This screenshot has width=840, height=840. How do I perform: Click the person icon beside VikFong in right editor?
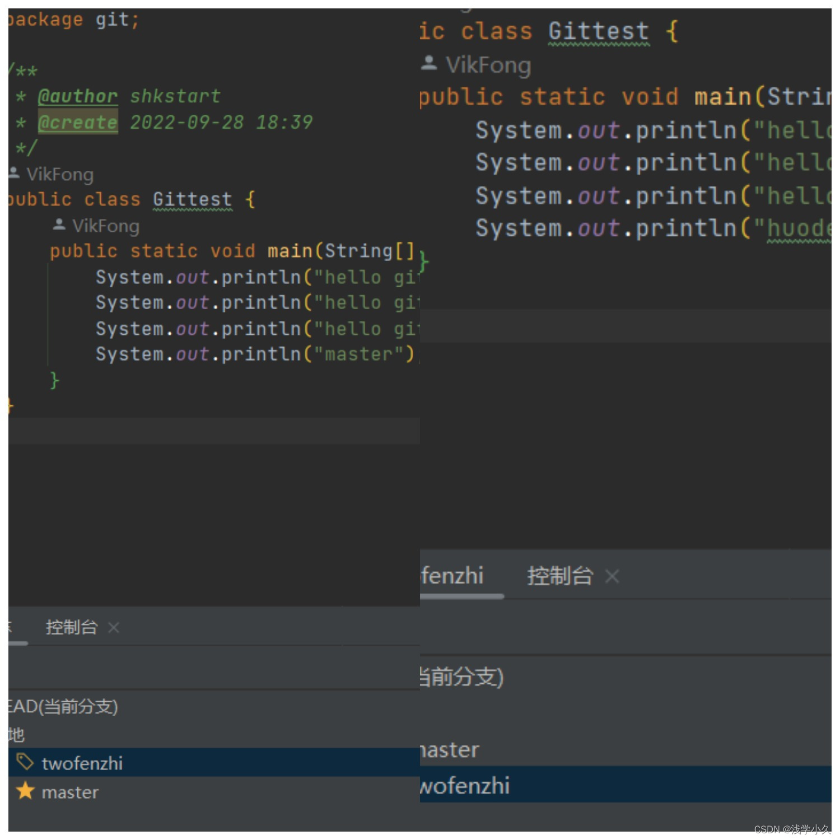click(429, 63)
